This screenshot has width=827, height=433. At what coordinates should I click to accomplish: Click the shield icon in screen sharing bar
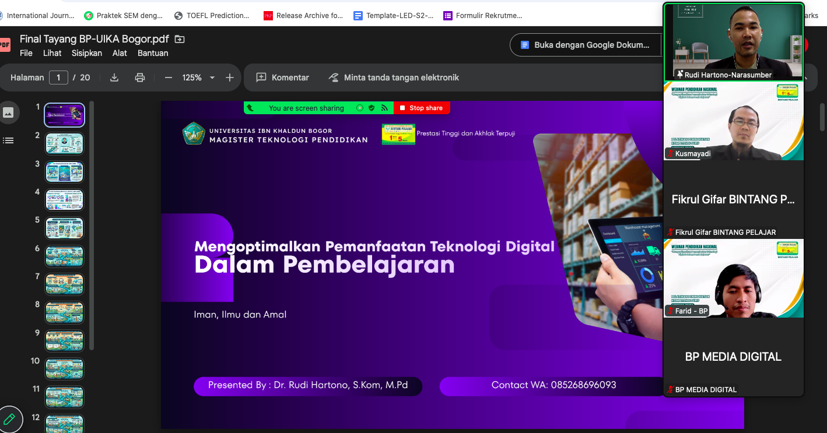372,108
